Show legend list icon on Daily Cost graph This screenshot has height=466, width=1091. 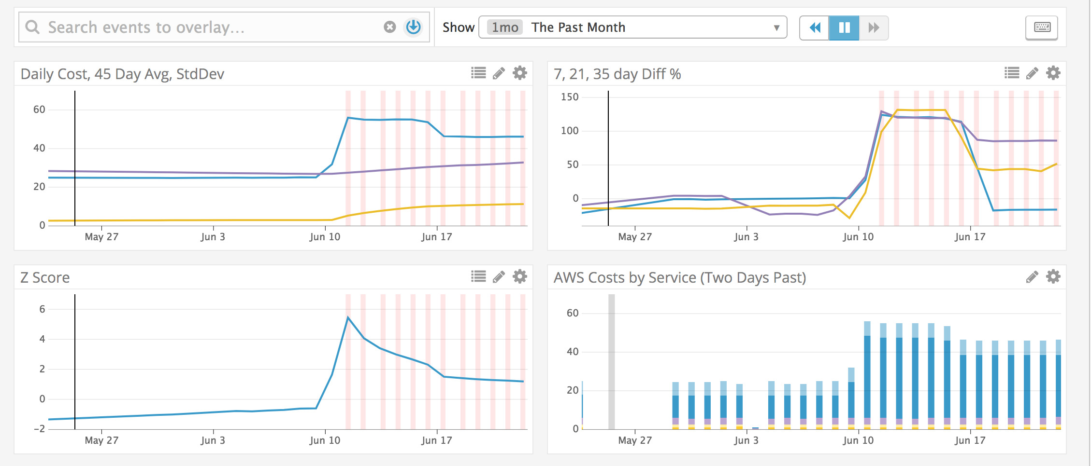click(x=478, y=73)
